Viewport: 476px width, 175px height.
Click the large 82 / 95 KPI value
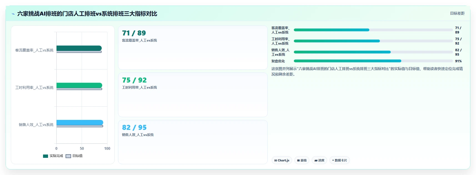tap(134, 127)
